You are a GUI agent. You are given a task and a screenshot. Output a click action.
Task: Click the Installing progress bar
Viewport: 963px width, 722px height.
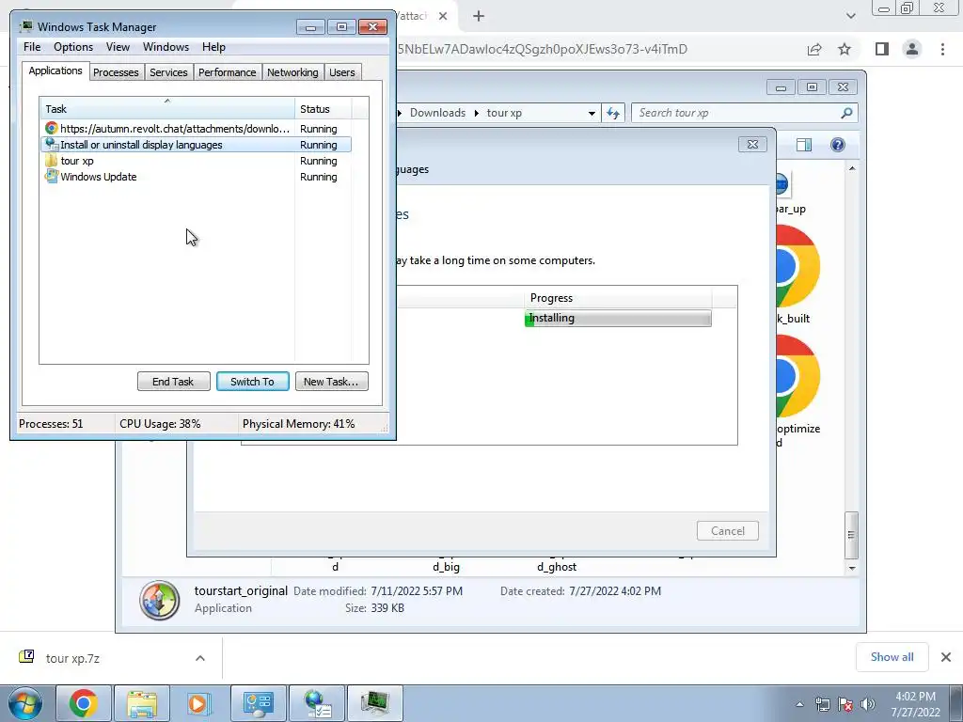coord(618,318)
